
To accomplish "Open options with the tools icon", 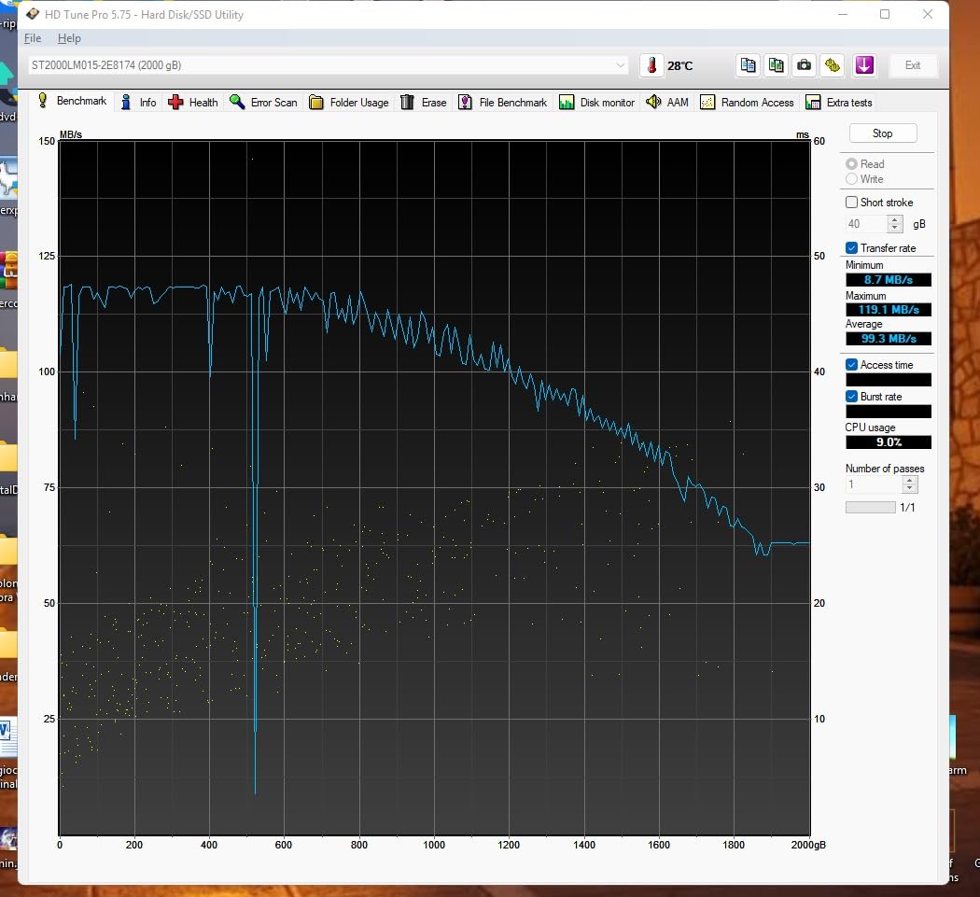I will 833,65.
